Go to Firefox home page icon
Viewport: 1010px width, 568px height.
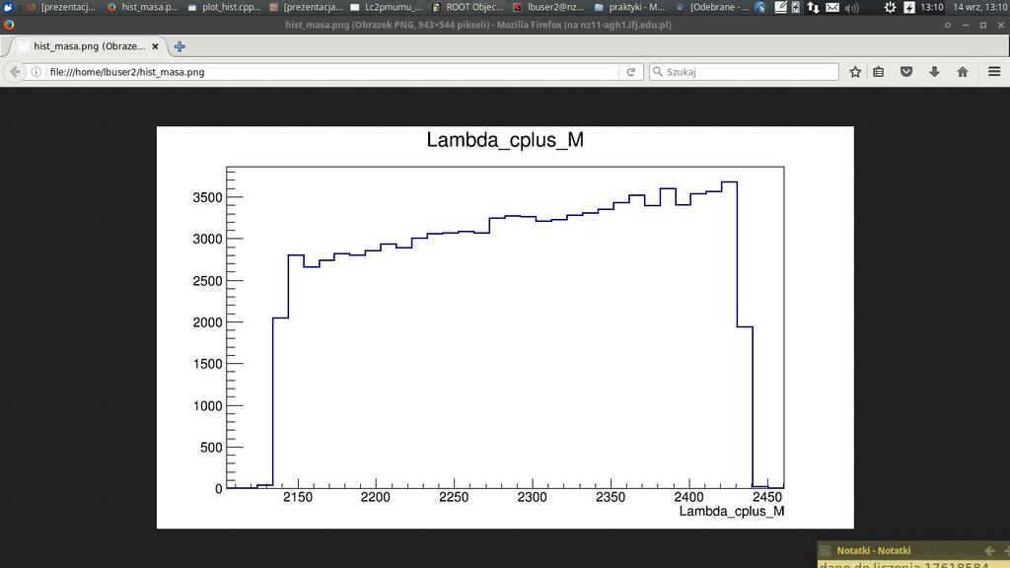pos(963,72)
